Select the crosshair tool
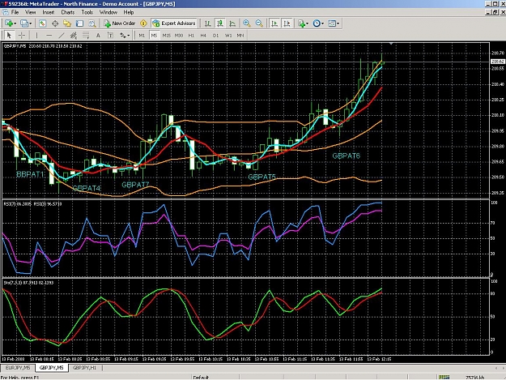The image size is (506, 380). [22, 35]
